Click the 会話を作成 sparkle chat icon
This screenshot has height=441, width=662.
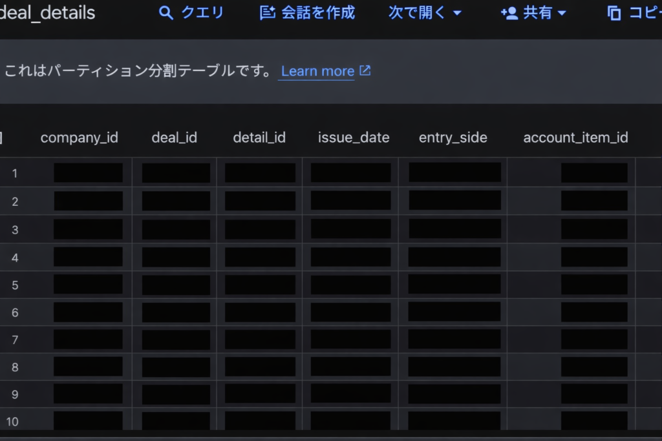pos(267,13)
